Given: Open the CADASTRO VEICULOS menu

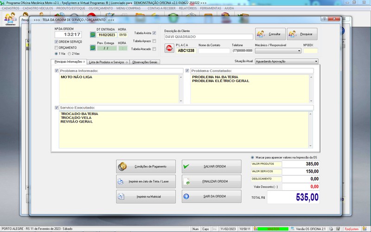Looking at the screenshot, I should pos(38,8).
